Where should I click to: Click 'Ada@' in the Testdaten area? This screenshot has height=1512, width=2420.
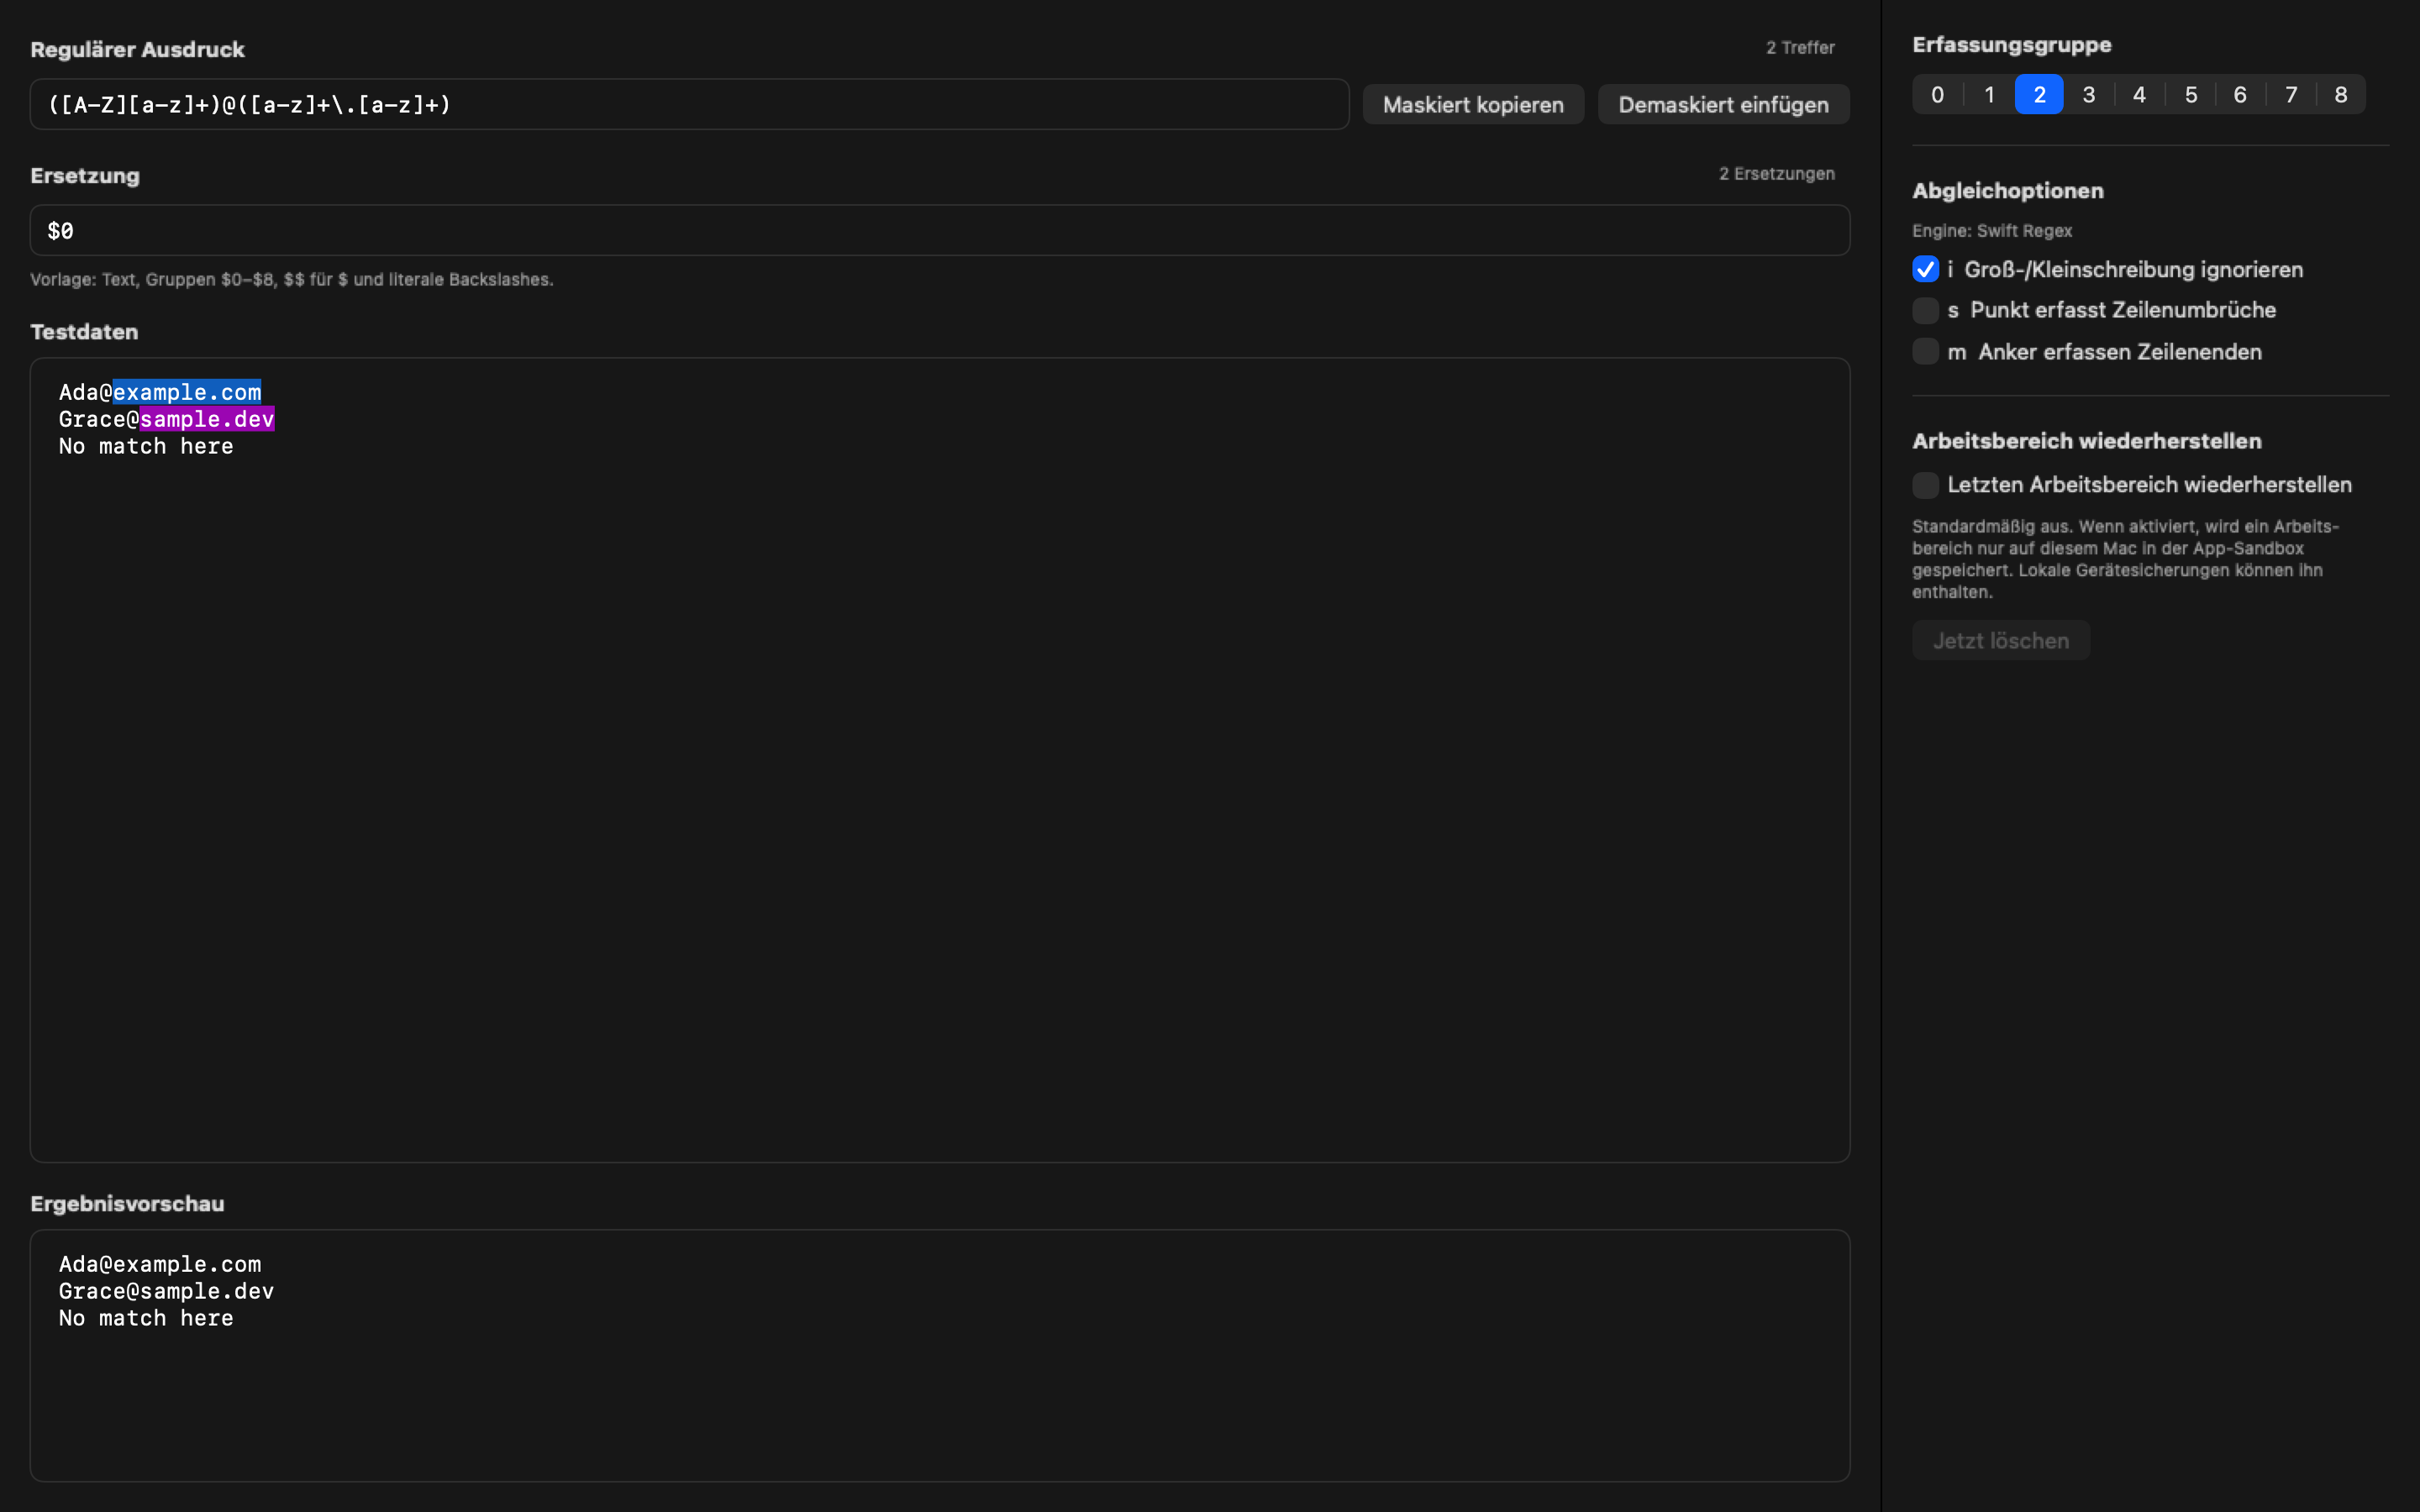[x=86, y=392]
